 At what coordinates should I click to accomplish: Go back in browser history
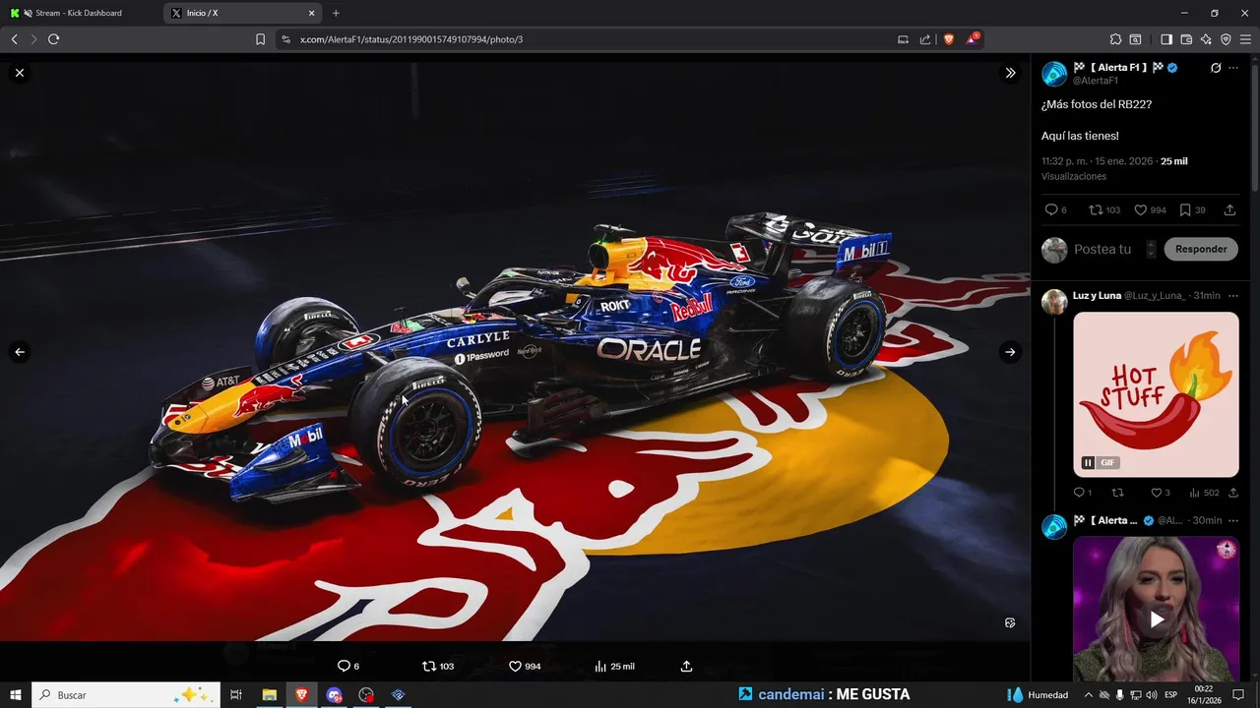(x=14, y=39)
